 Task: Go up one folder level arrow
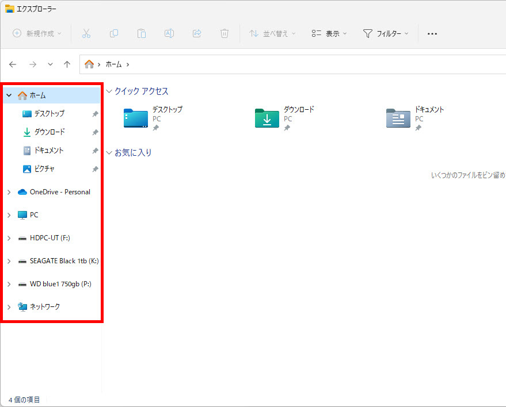(x=67, y=64)
